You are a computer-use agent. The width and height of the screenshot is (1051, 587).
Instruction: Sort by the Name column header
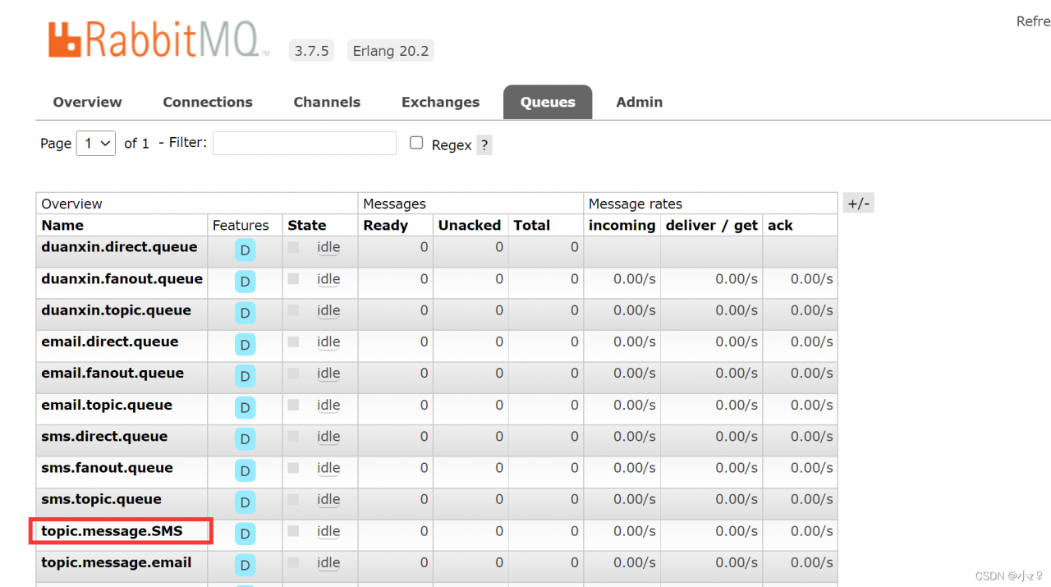[x=62, y=225]
